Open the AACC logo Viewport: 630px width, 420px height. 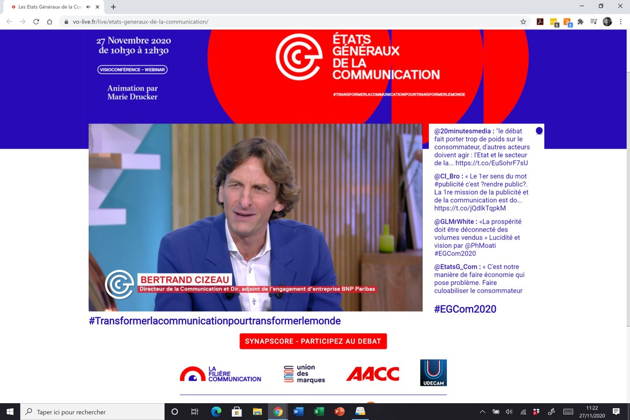[x=373, y=374]
